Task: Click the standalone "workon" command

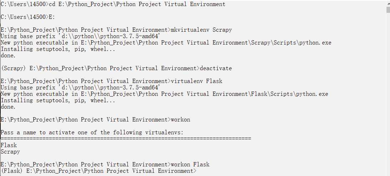Action: tap(181, 120)
